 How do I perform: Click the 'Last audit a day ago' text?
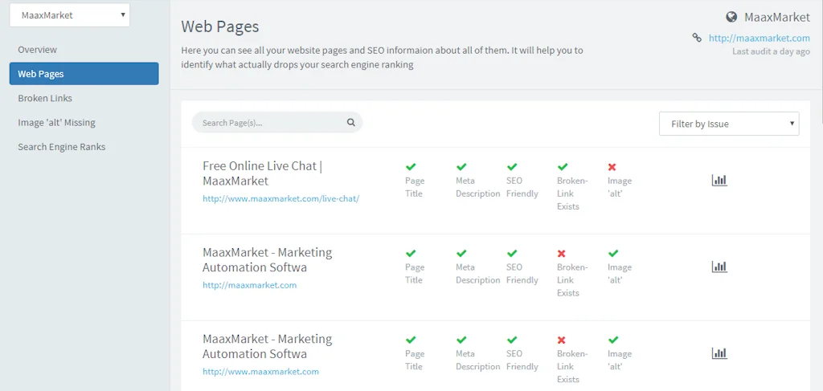click(771, 52)
